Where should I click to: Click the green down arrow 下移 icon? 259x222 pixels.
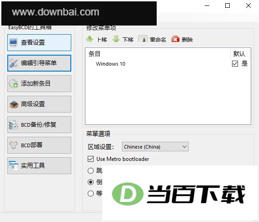(116, 39)
